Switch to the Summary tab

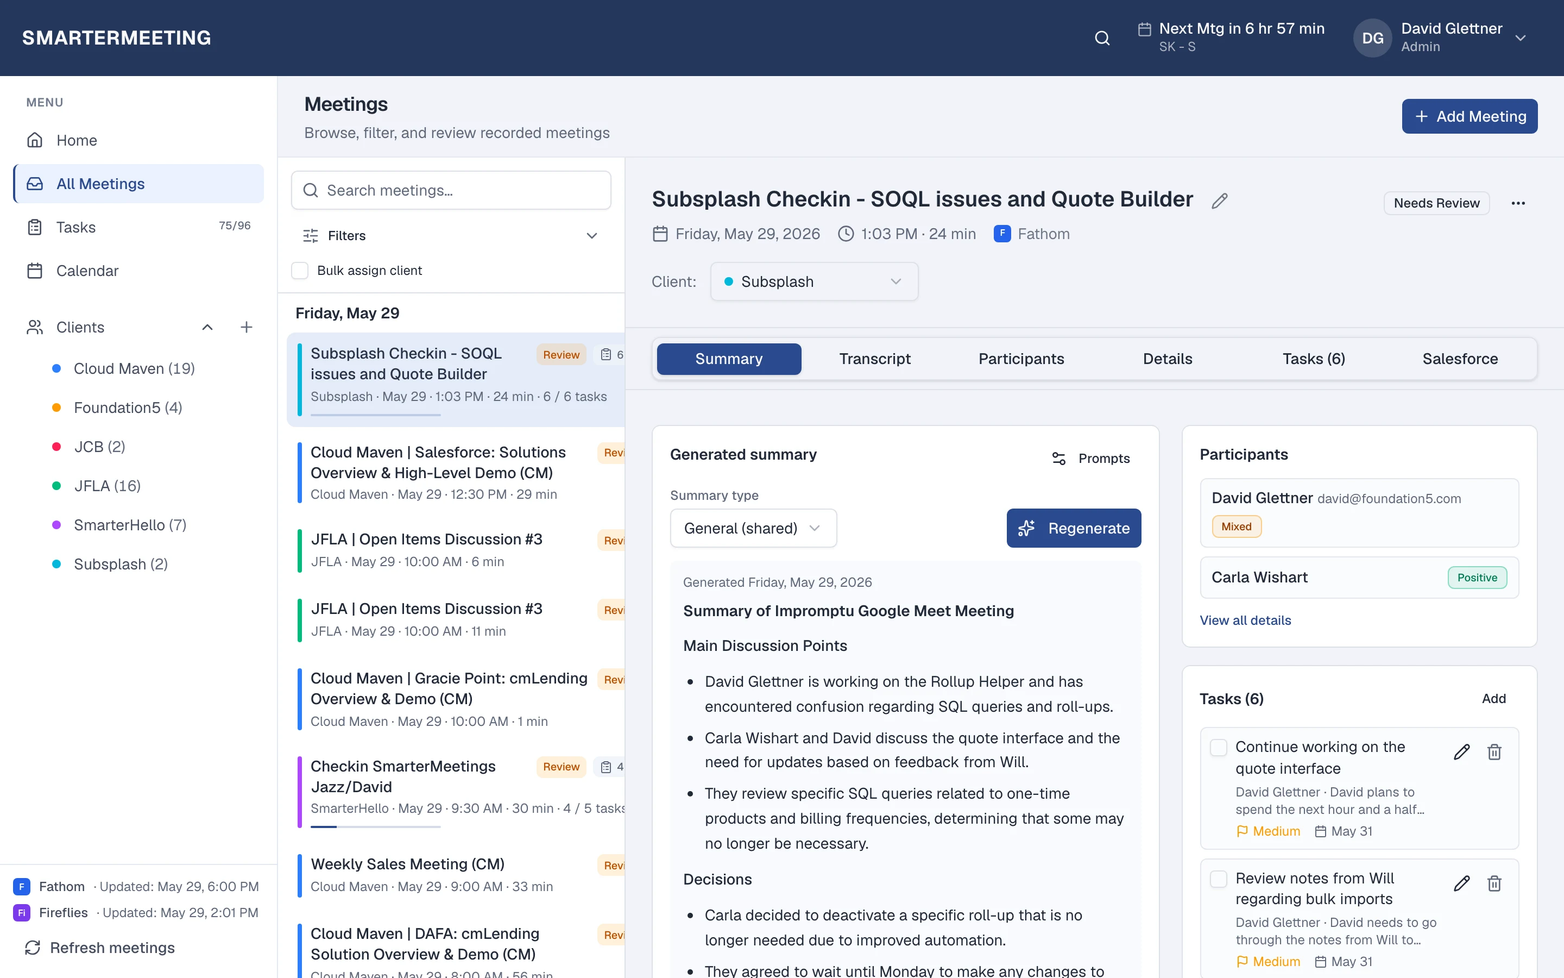[x=729, y=359]
